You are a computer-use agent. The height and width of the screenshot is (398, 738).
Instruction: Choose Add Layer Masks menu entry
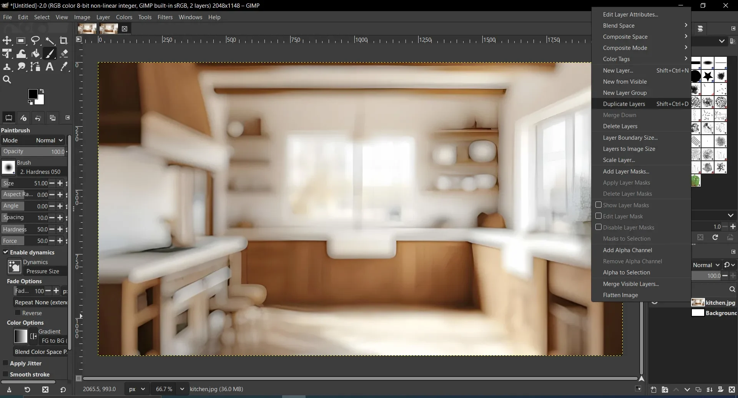[x=641, y=171]
